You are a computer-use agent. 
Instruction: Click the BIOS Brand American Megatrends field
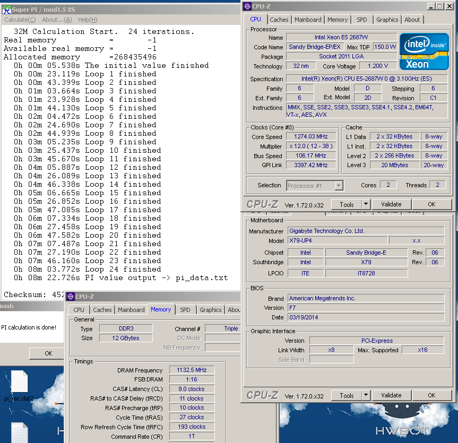pos(366,299)
